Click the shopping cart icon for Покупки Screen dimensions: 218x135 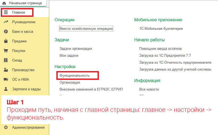(6, 51)
